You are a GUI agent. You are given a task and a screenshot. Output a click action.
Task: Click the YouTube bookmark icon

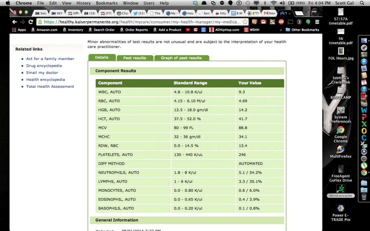(x=188, y=30)
